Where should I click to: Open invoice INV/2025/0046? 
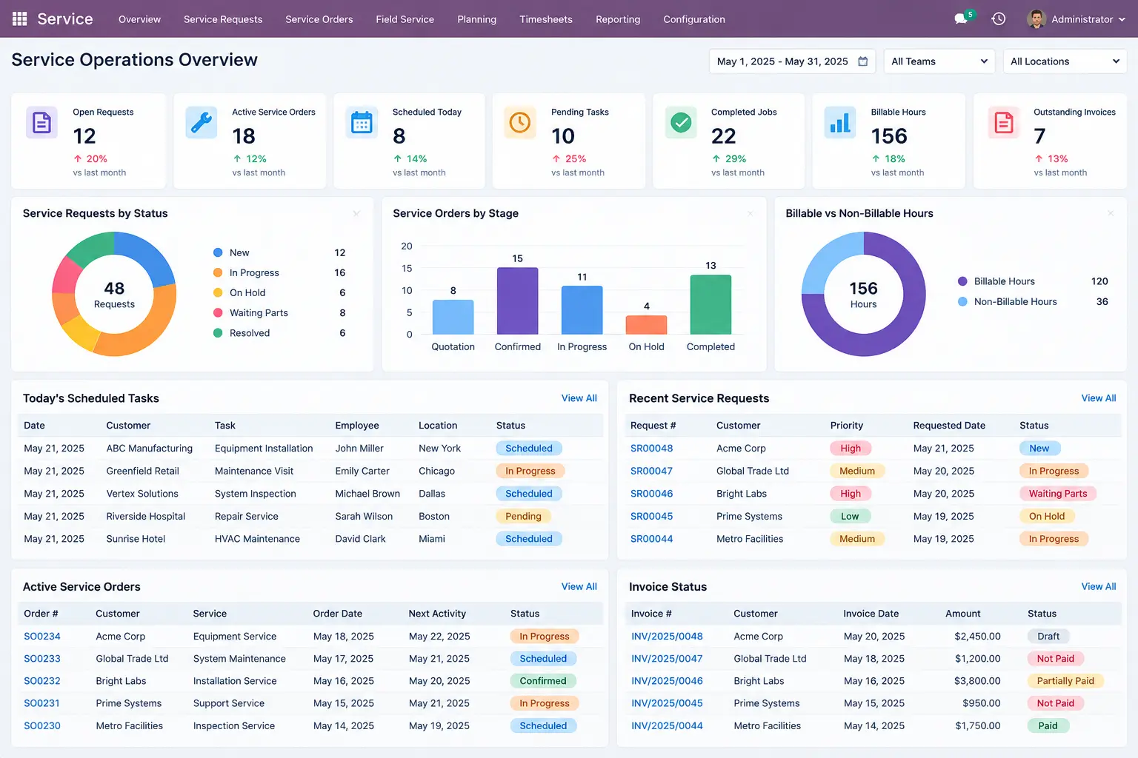pyautogui.click(x=667, y=681)
